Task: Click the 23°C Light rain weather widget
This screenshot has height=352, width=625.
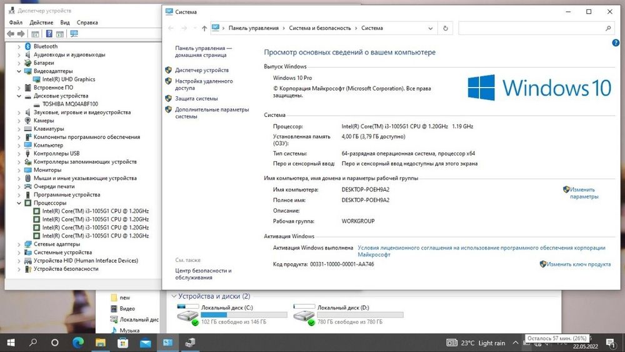Action: pyautogui.click(x=476, y=343)
